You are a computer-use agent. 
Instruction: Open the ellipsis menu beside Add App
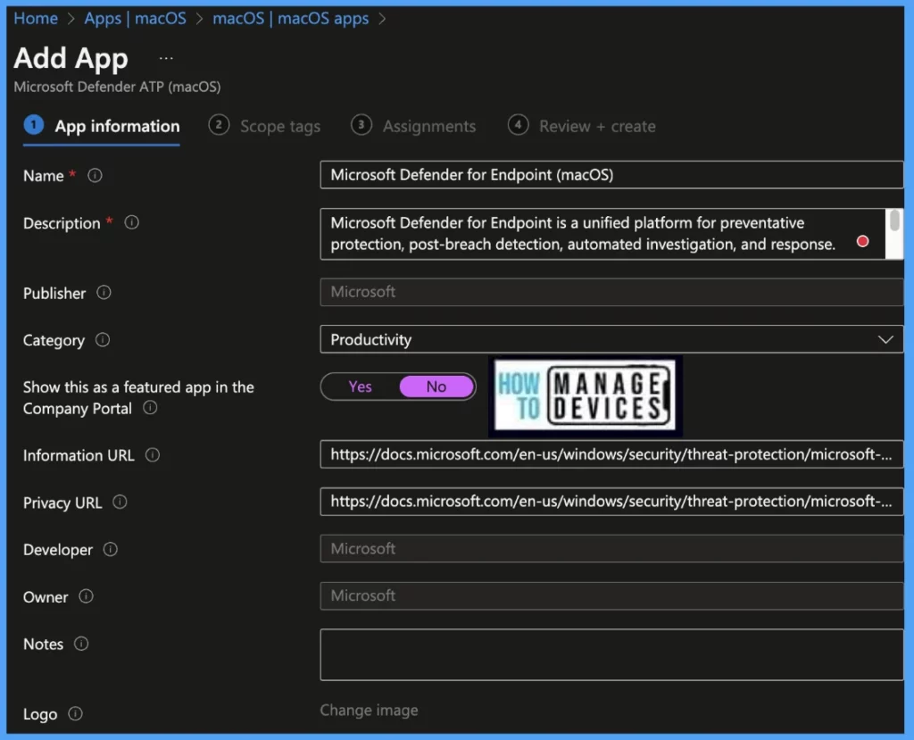(x=166, y=58)
